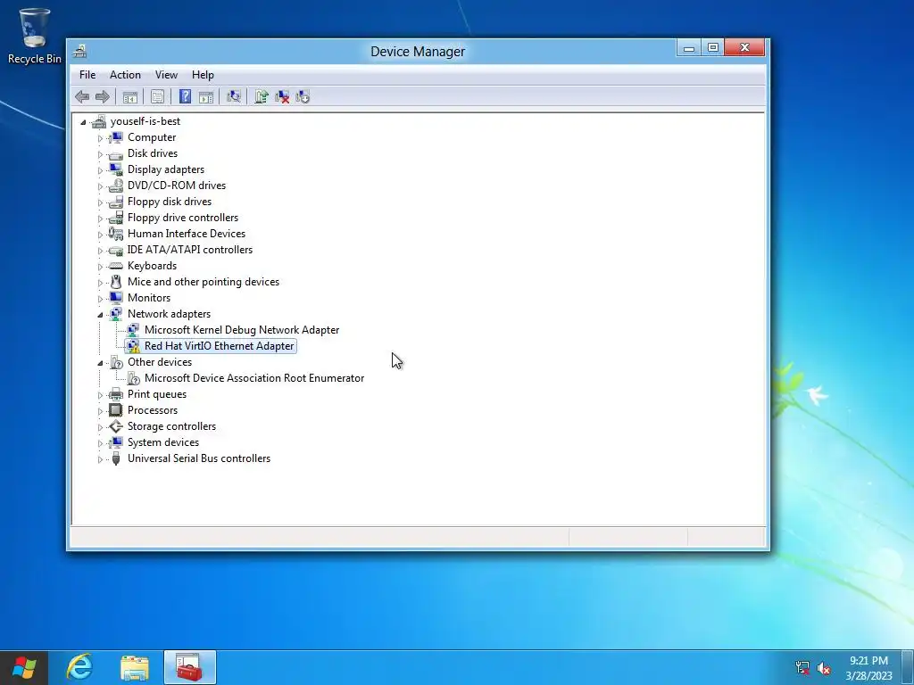Click the 9:21 PM clock
Viewport: 914px width, 685px height.
click(x=868, y=661)
